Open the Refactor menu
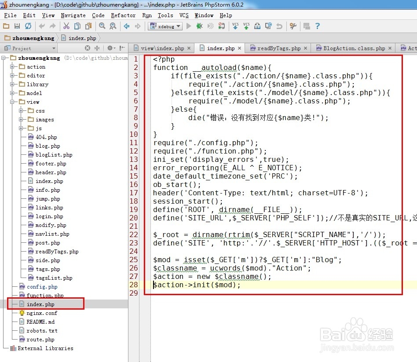The image size is (417, 362). click(123, 15)
